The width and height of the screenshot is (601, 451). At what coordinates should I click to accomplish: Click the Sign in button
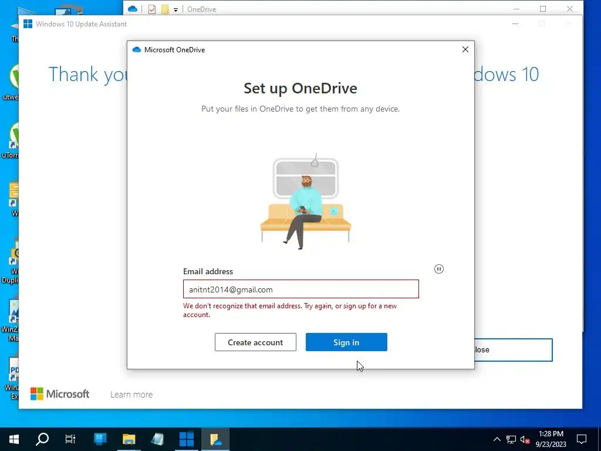click(346, 342)
